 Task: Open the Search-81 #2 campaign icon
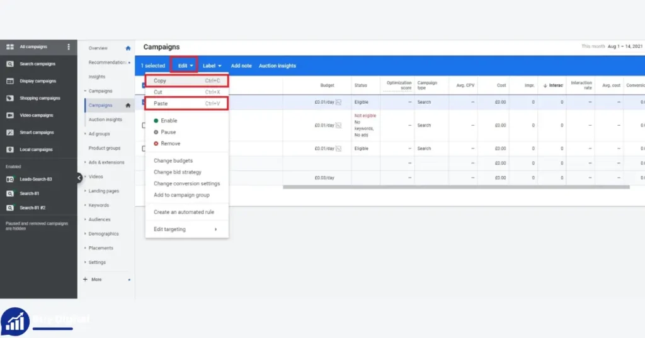point(10,208)
